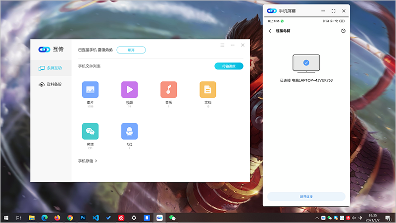Screen dimensions: 396x223
Task: Open Settings gear on taskbar
Action: click(134, 218)
